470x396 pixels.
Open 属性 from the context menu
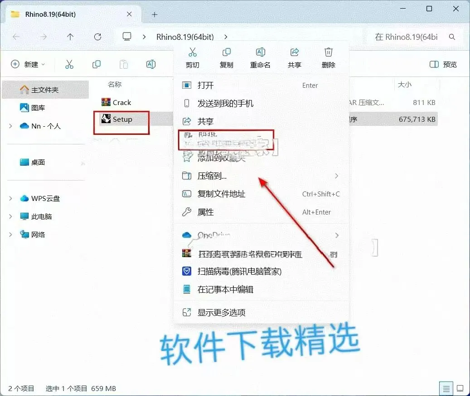coord(261,212)
